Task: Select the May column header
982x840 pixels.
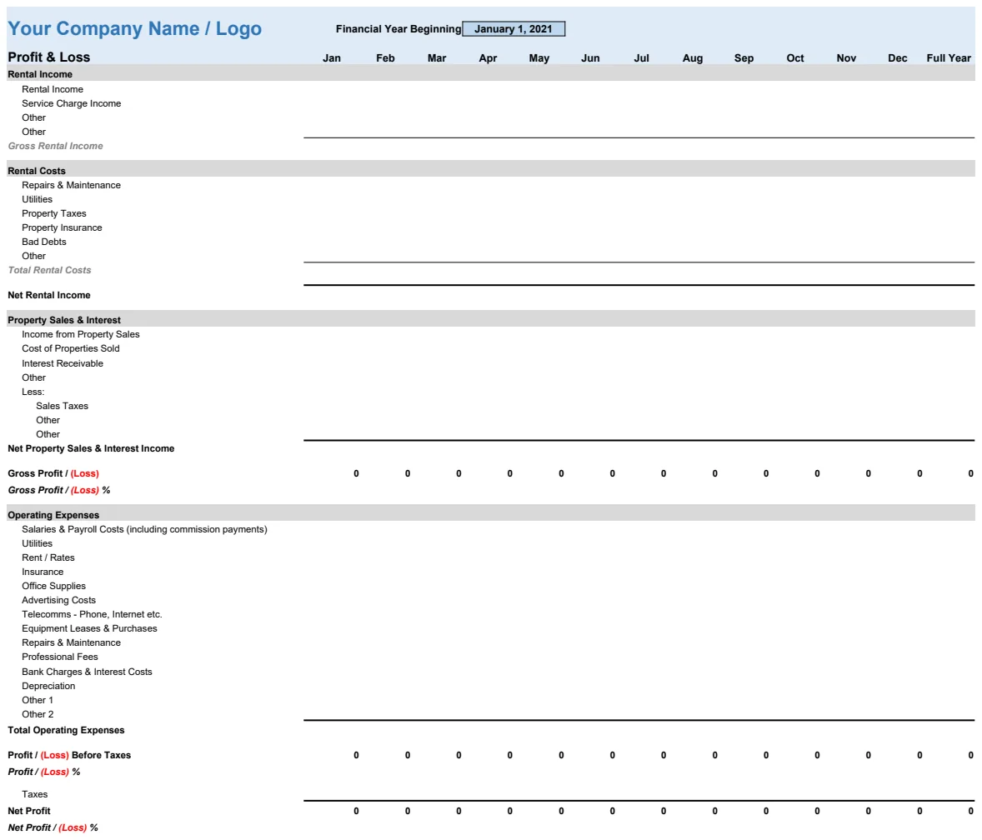Action: tap(539, 58)
